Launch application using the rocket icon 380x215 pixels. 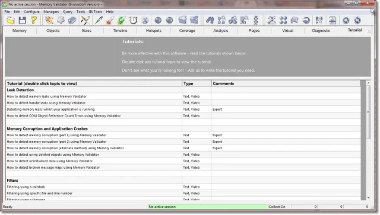[x=110, y=20]
